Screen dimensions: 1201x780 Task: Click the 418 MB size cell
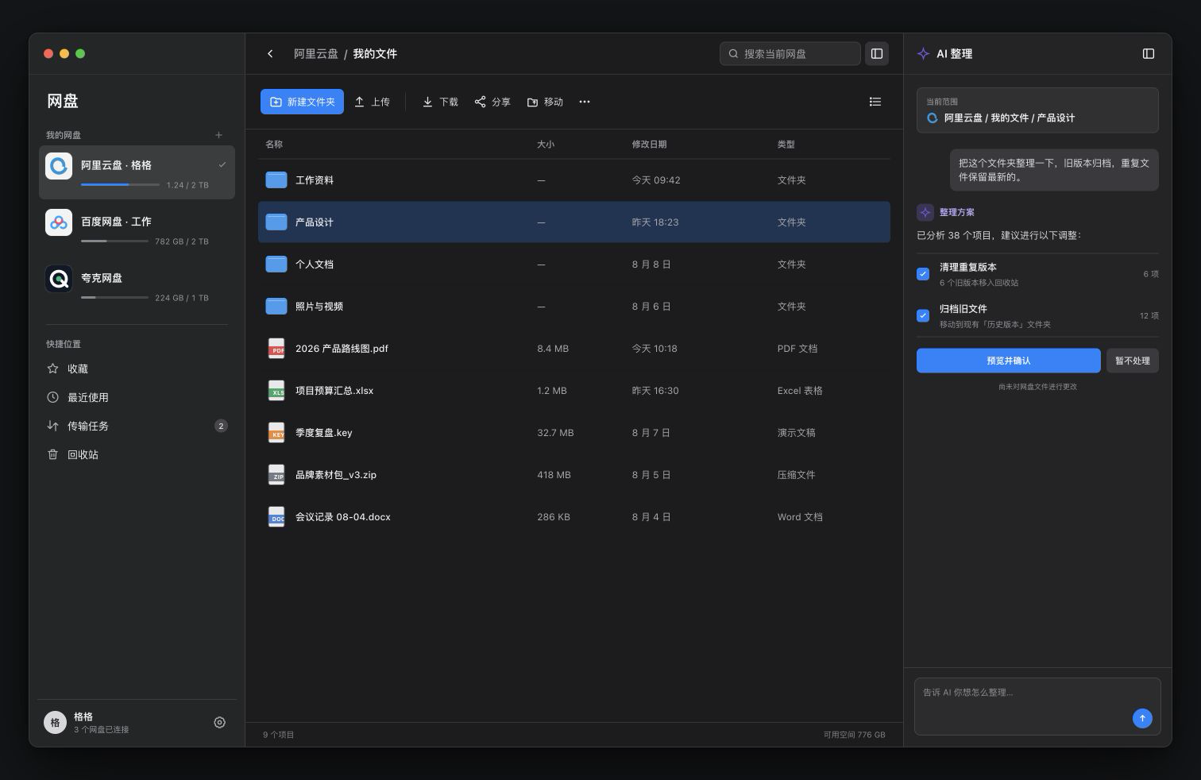point(554,475)
